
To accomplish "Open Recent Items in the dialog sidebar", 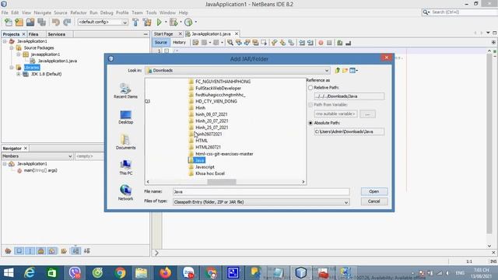I will 125,91.
